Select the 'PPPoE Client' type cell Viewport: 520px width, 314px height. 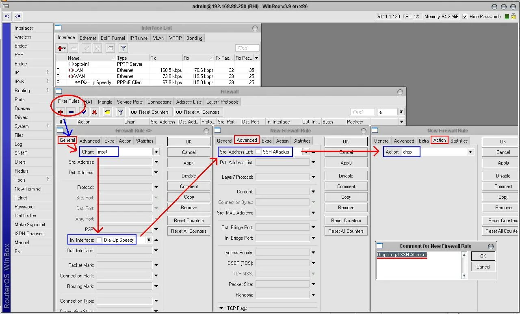click(130, 82)
